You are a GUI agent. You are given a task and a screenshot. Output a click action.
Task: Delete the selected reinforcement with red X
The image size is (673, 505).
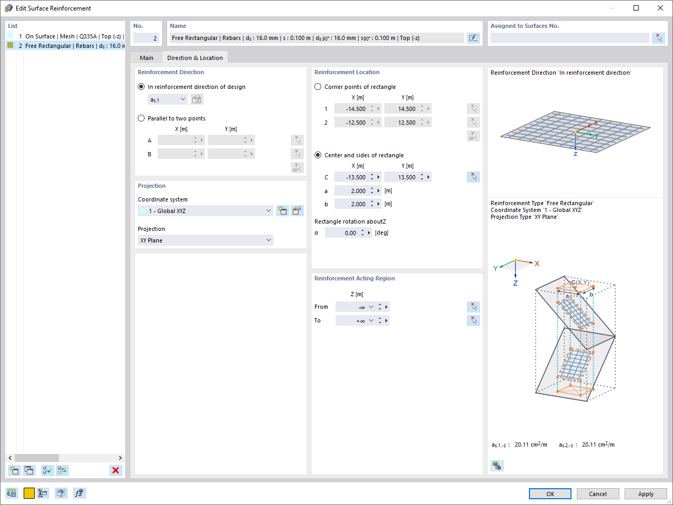pos(116,470)
